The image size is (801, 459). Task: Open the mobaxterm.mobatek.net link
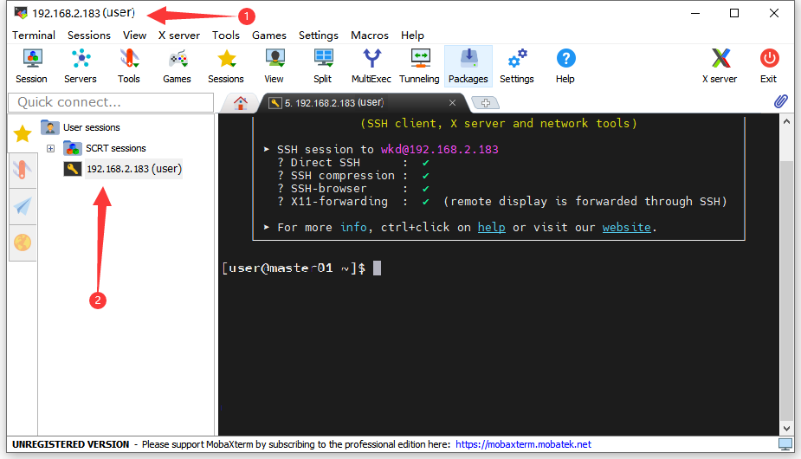tap(523, 444)
